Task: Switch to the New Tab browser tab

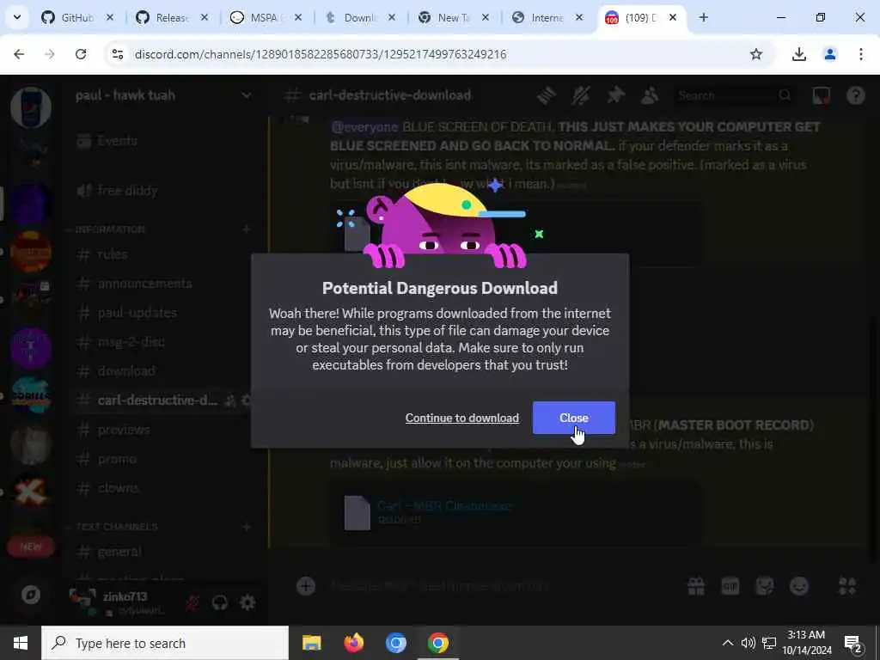Action: [x=453, y=17]
